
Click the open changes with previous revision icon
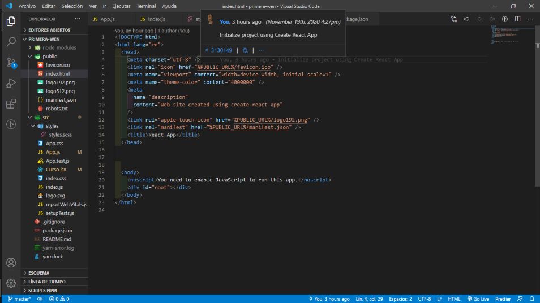(x=466, y=19)
